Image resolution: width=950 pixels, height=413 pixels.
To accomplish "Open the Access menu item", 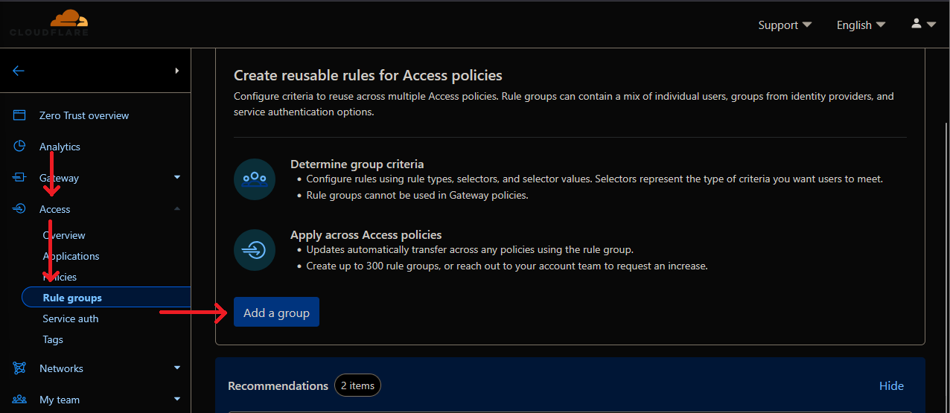I will 55,209.
